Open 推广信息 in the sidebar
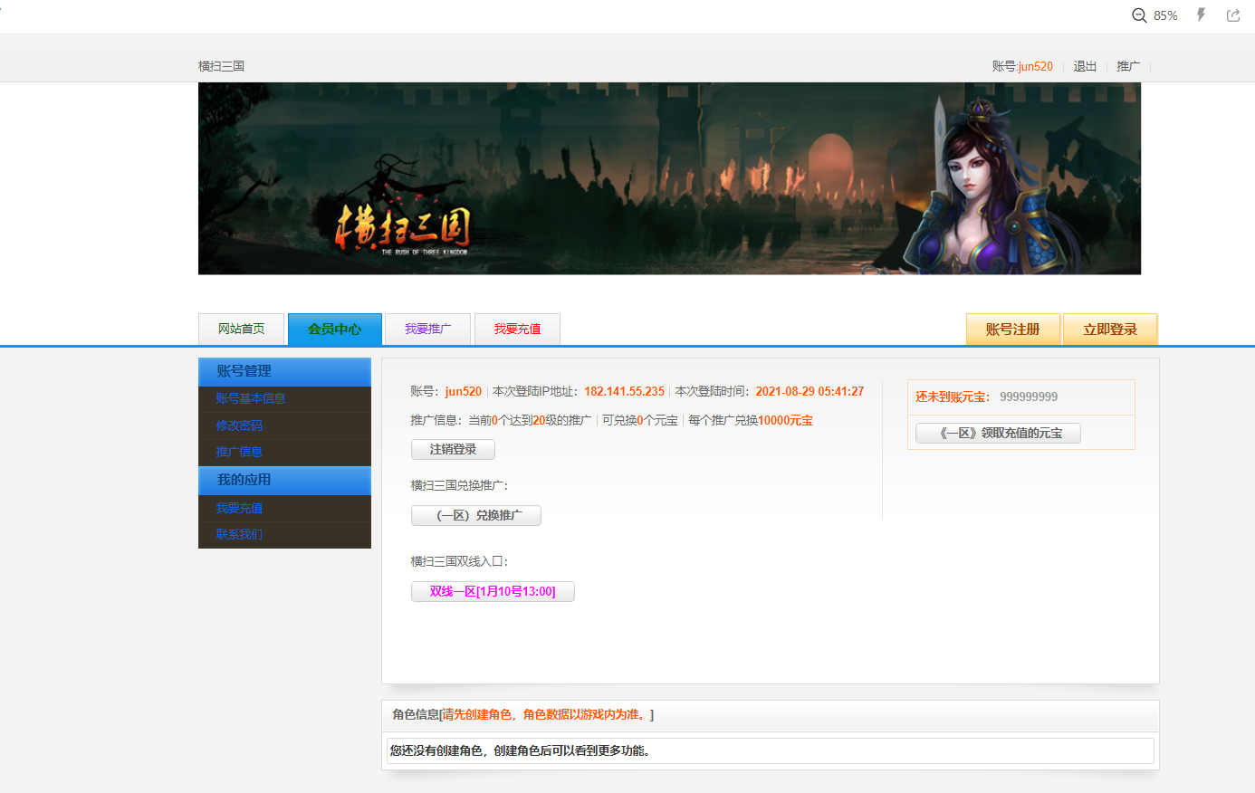The height and width of the screenshot is (793, 1255). 239,452
